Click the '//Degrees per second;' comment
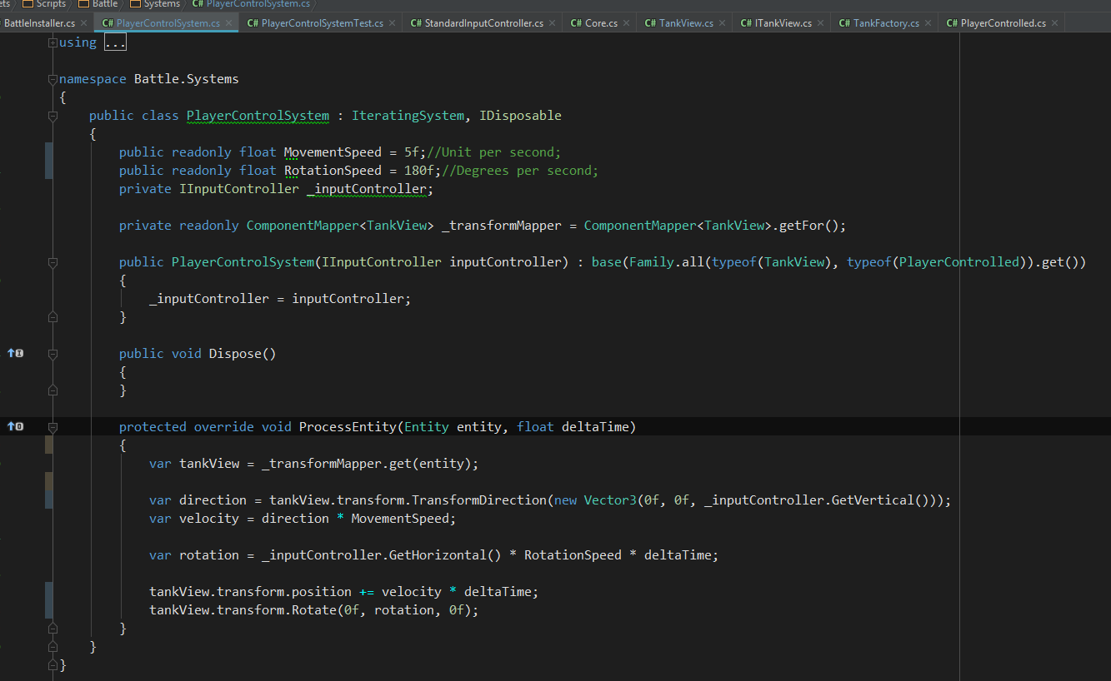This screenshot has height=681, width=1111. click(520, 171)
